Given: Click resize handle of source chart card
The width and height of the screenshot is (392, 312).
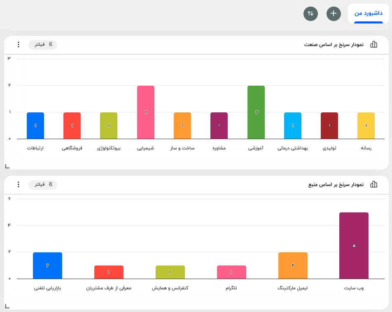Looking at the screenshot, I should [7, 306].
